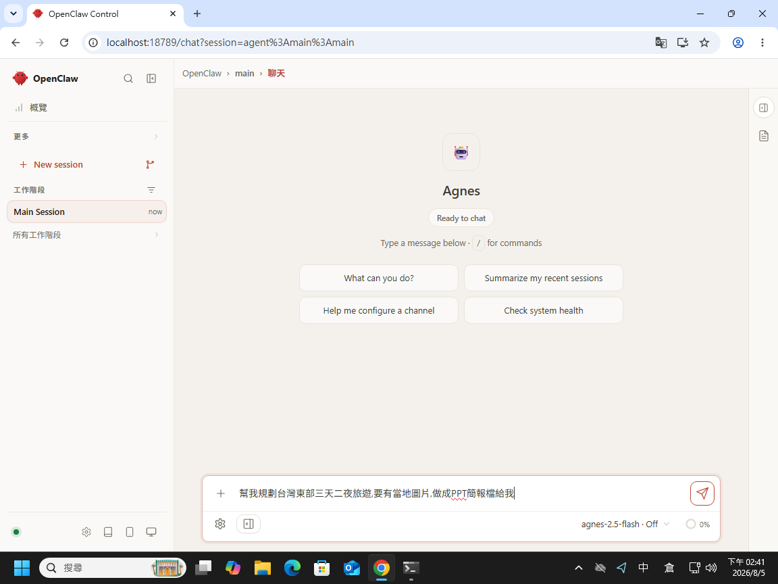Open chat settings gear below input
This screenshot has height=584, width=778.
point(220,524)
